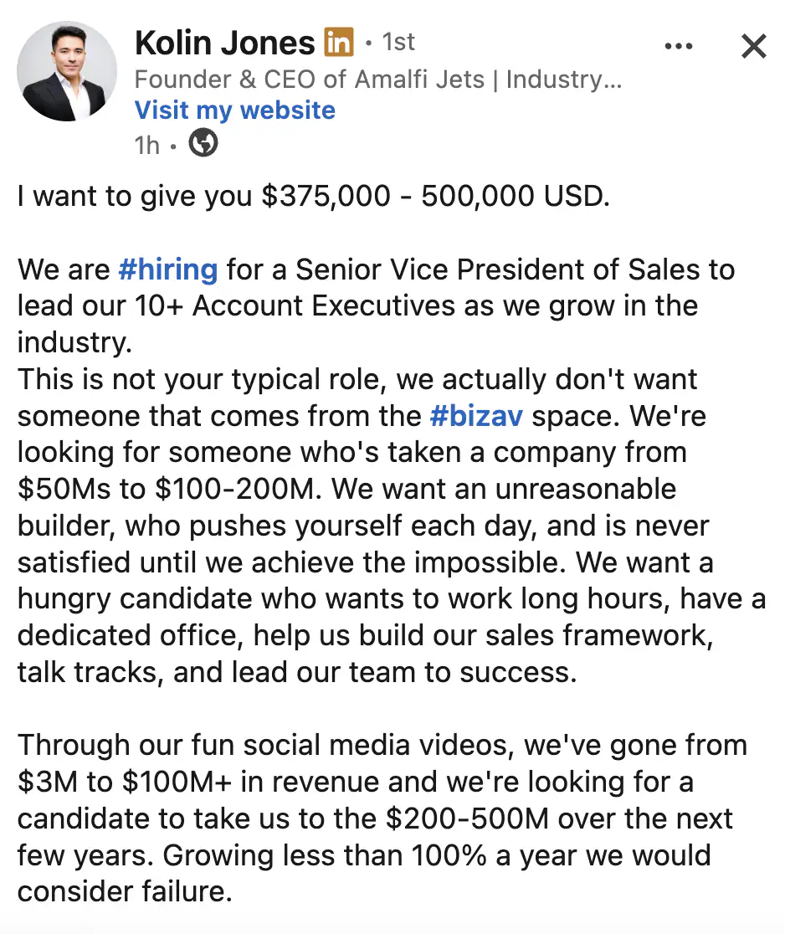785x934 pixels.
Task: Follow the #hiring hashtag link
Action: tap(168, 270)
